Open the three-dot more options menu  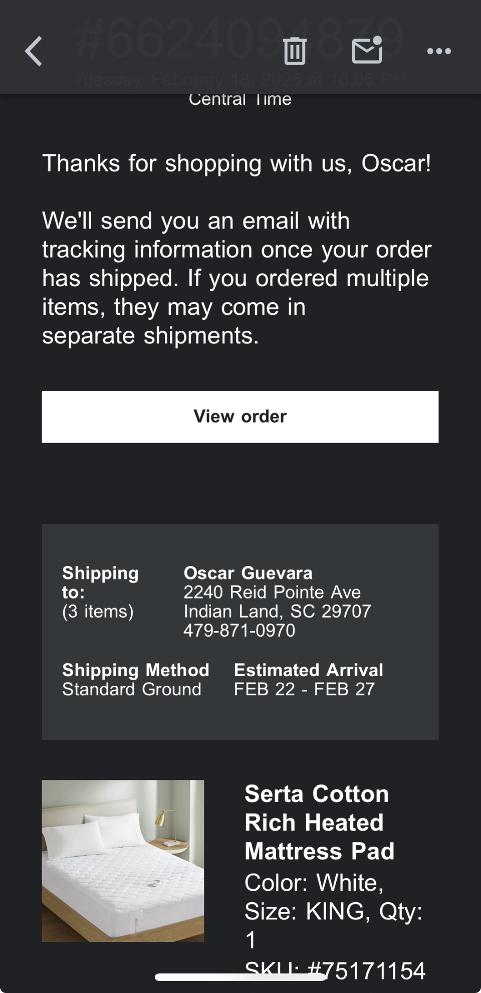(x=439, y=51)
